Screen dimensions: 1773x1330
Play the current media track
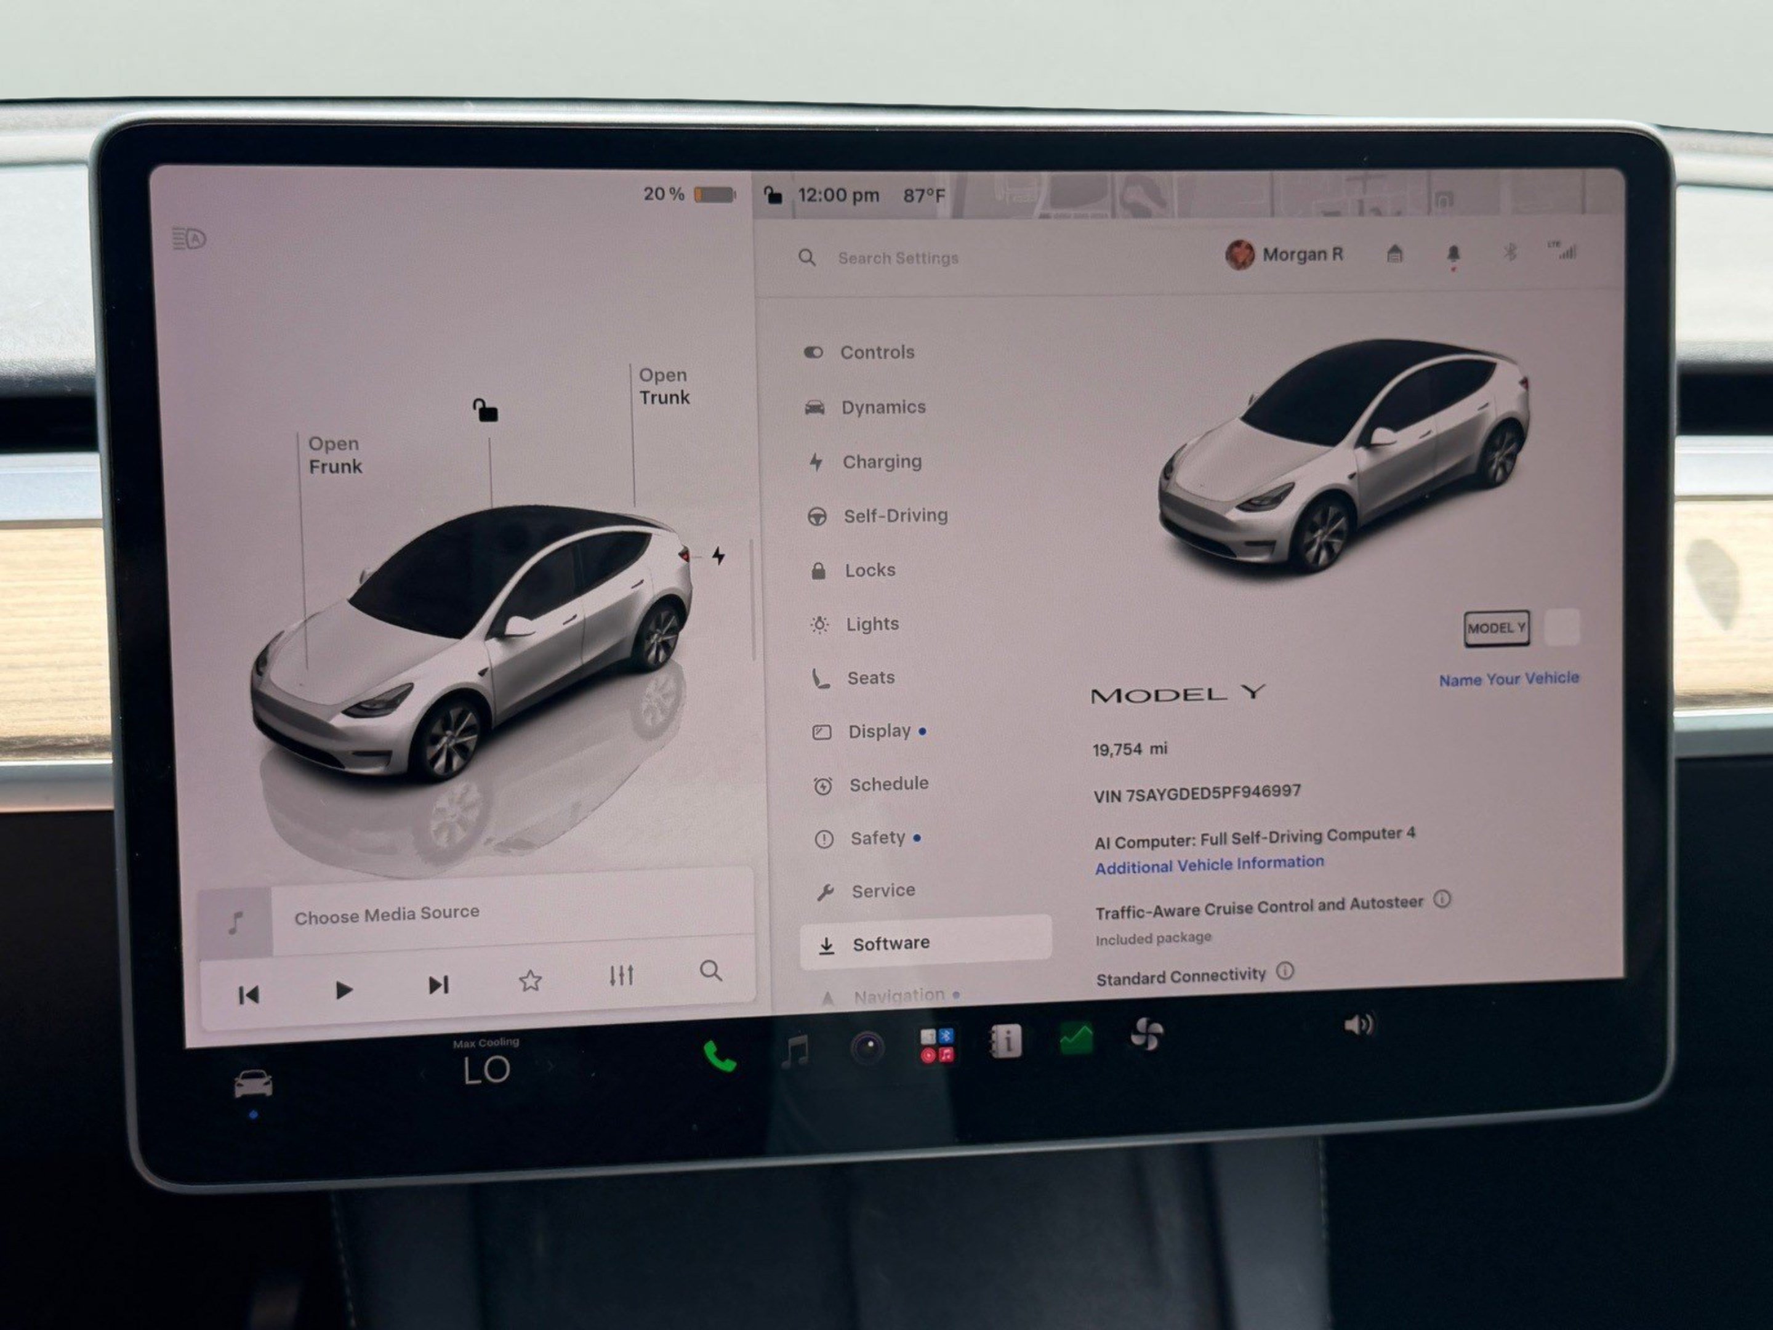tap(344, 990)
